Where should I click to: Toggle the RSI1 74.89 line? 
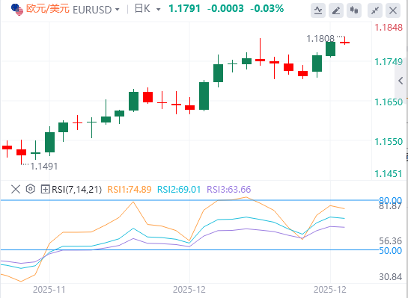130,189
